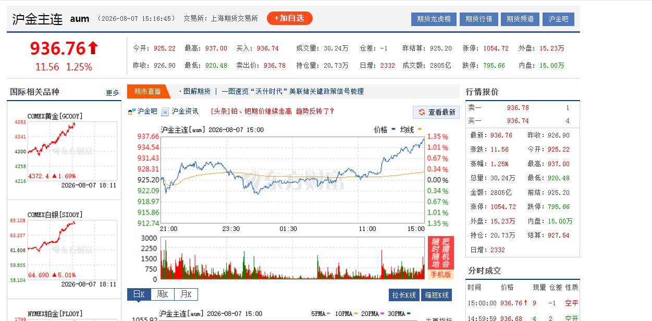Switch to the 周K tab

click(163, 294)
